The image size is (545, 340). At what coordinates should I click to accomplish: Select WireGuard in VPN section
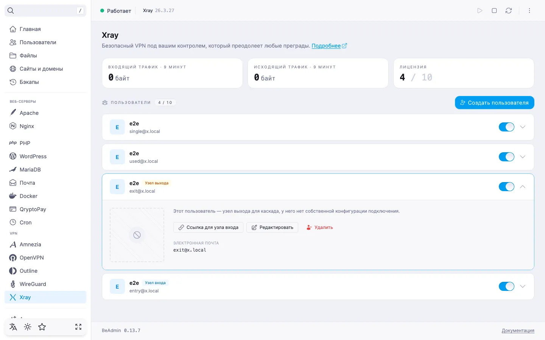tap(45, 284)
